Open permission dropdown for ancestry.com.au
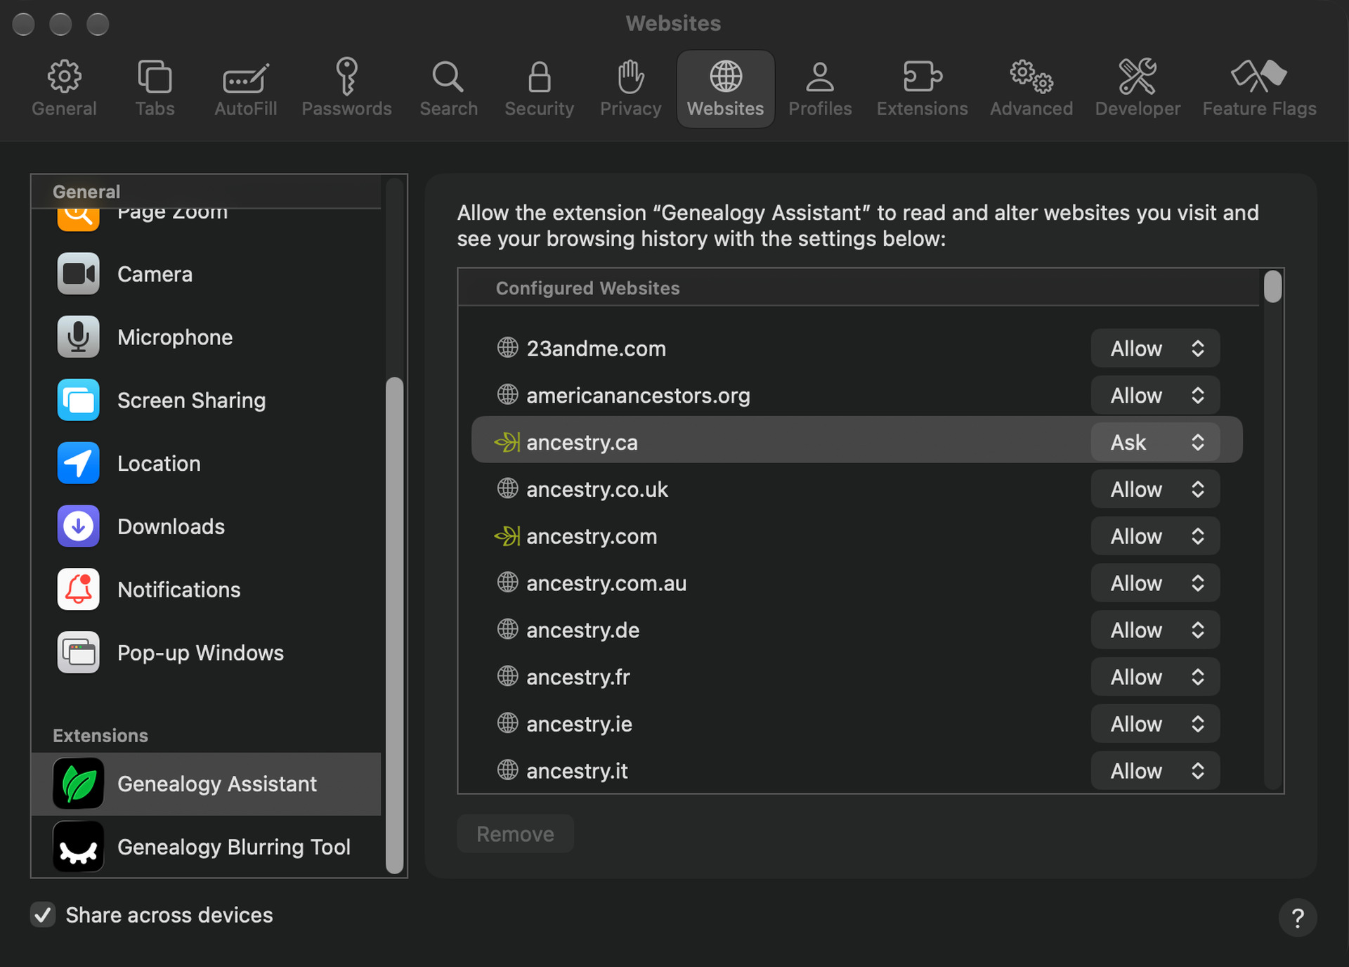 click(x=1155, y=583)
